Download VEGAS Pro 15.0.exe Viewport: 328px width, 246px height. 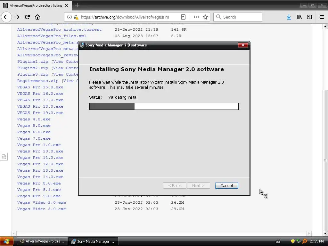(40, 87)
